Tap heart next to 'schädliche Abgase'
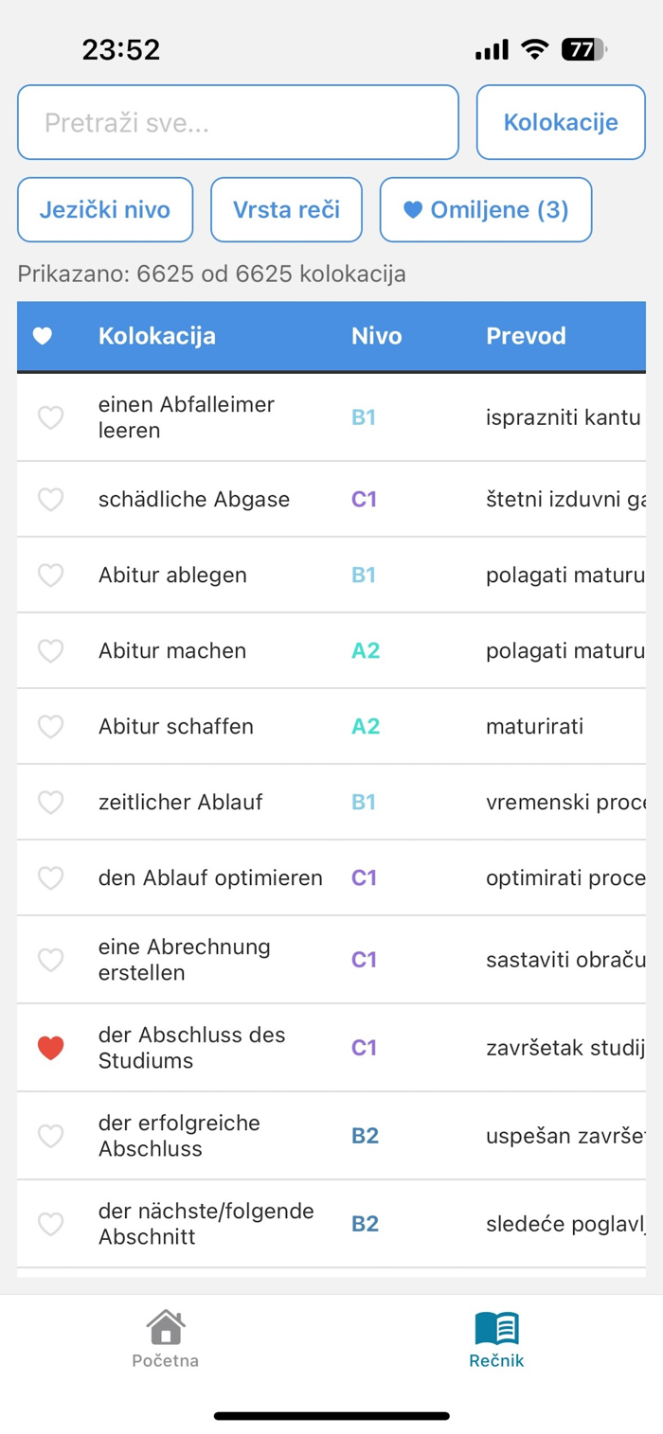Screen dimensions: 663x1434 tap(50, 499)
